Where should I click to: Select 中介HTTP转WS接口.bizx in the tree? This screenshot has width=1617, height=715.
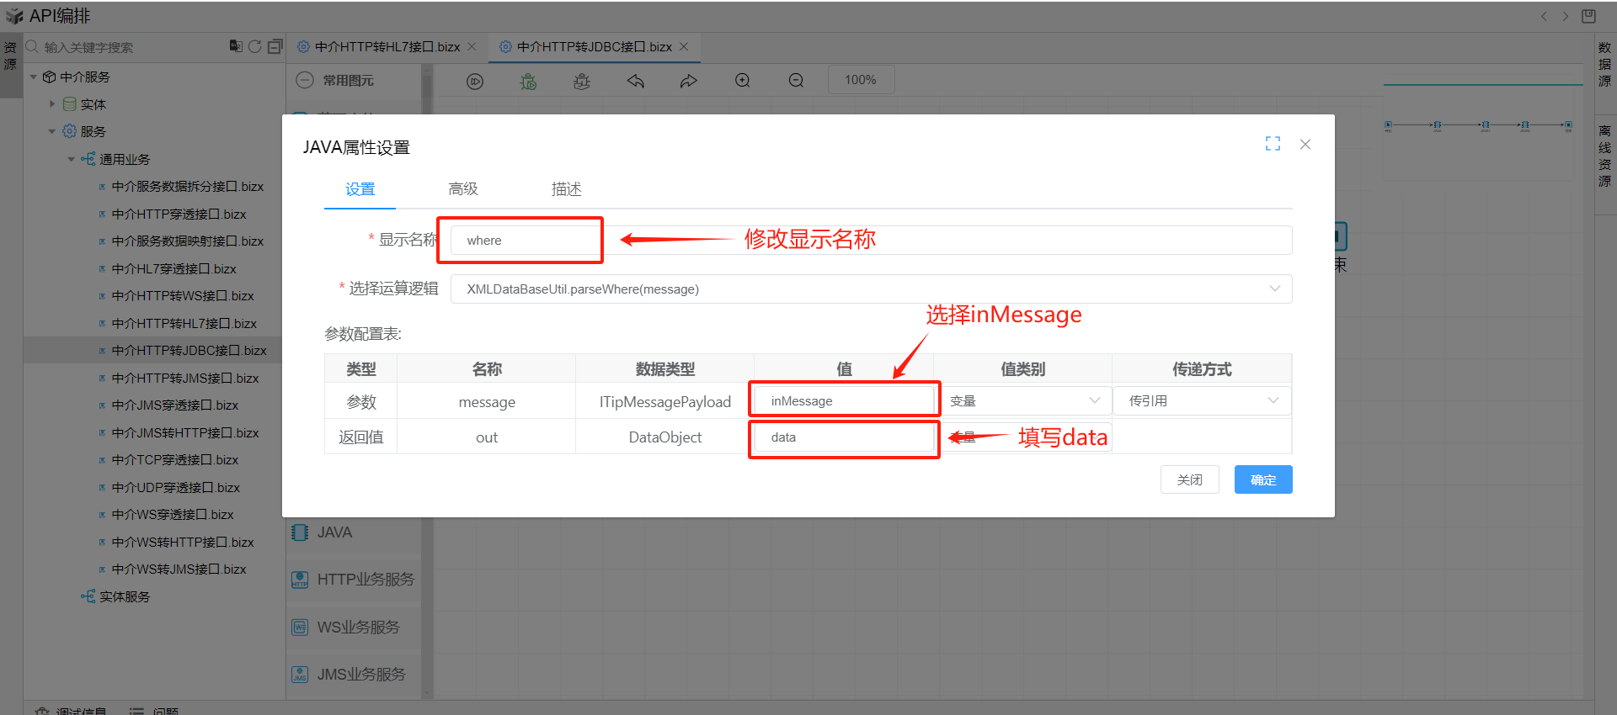point(183,296)
